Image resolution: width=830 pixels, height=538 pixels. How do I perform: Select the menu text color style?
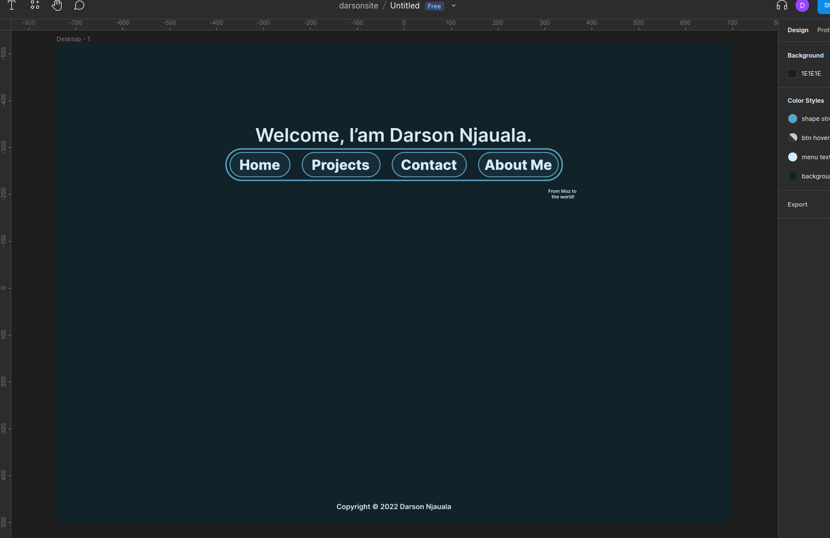pos(814,157)
